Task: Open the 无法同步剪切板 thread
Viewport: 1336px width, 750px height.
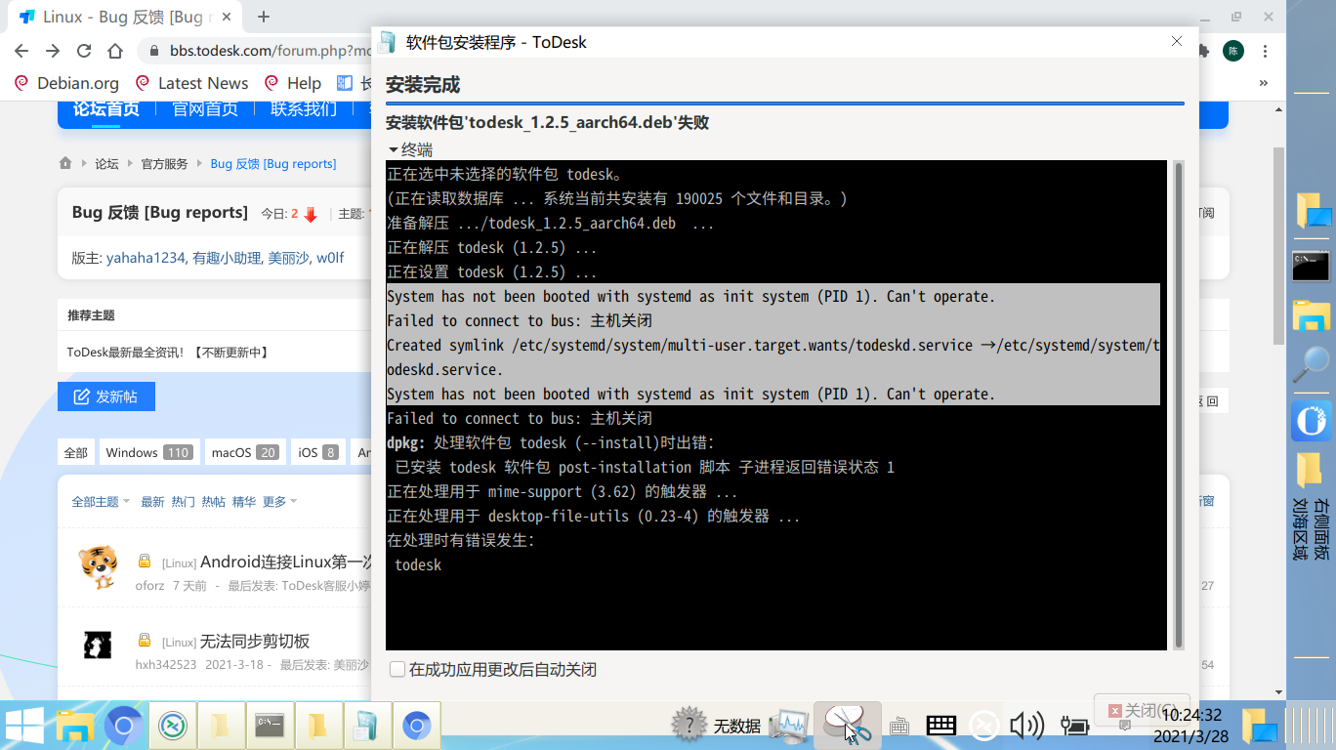Action: tap(255, 641)
